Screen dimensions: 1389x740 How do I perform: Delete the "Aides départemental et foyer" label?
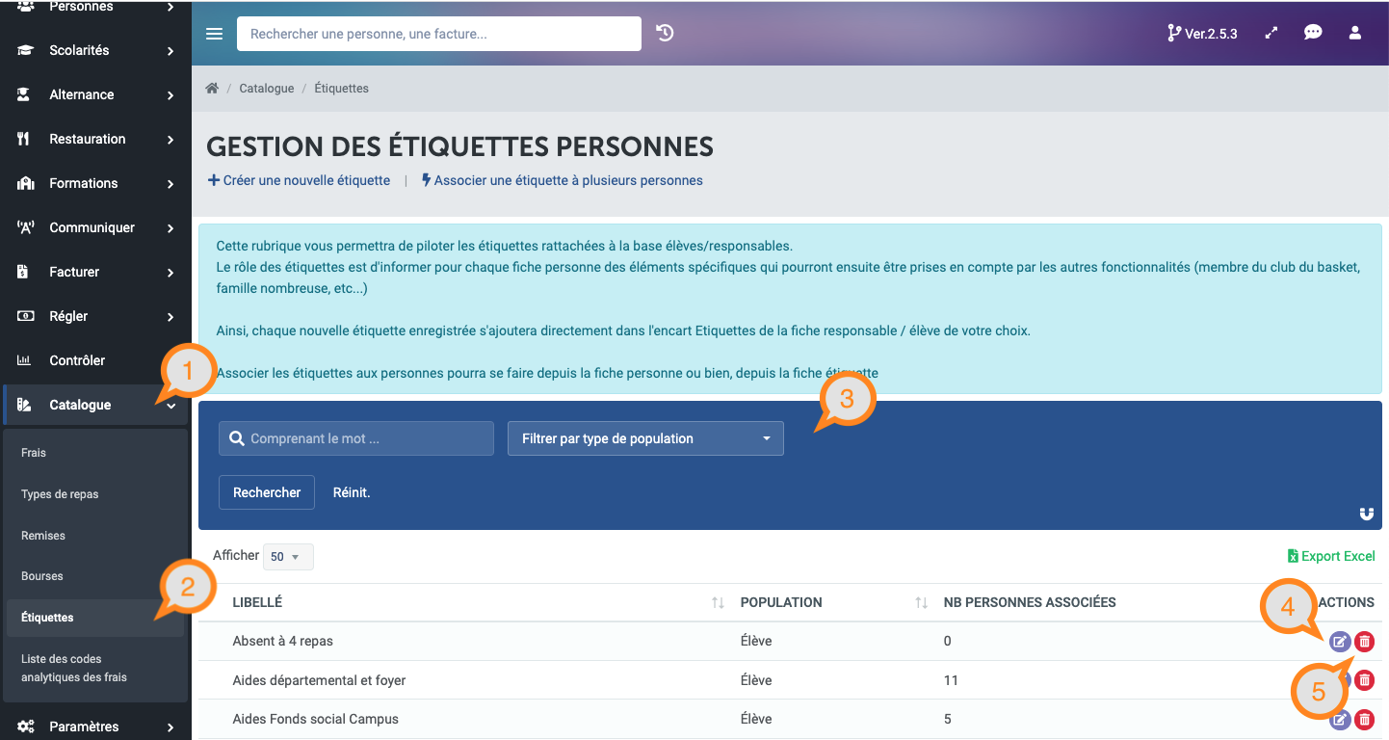pos(1365,680)
